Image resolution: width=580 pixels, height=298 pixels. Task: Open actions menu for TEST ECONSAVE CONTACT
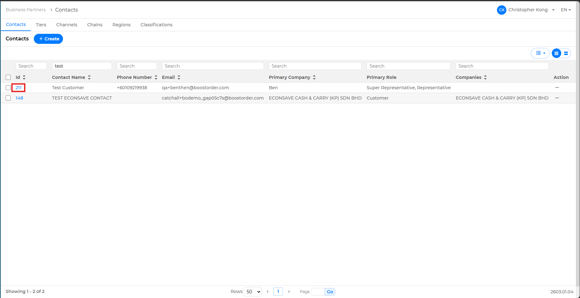[557, 98]
